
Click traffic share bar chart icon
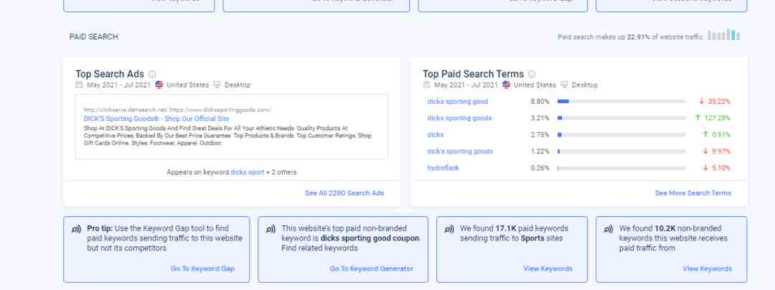pyautogui.click(x=724, y=36)
